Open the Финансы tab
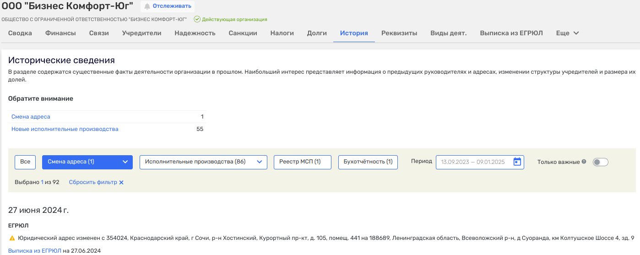Screen dimensions: 640x255 [x=60, y=33]
